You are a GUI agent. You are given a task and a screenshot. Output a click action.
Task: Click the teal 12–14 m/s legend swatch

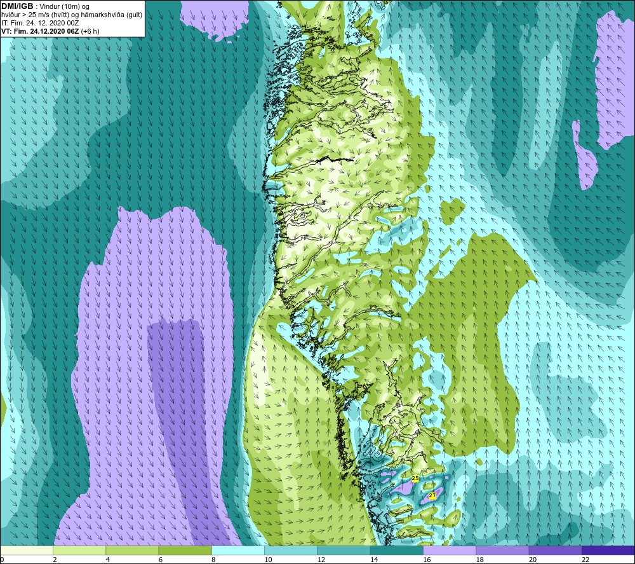click(344, 550)
